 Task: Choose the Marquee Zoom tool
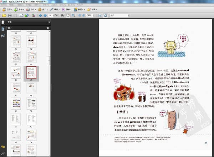[x=73, y=15]
